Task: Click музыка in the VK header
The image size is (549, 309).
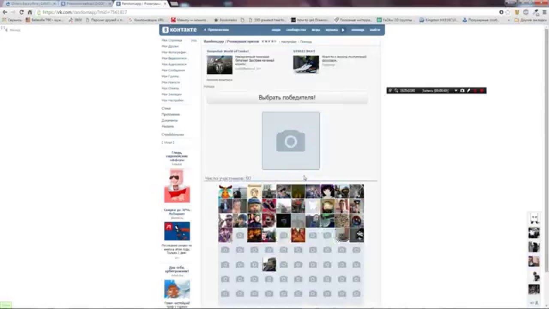Action: pos(332,30)
